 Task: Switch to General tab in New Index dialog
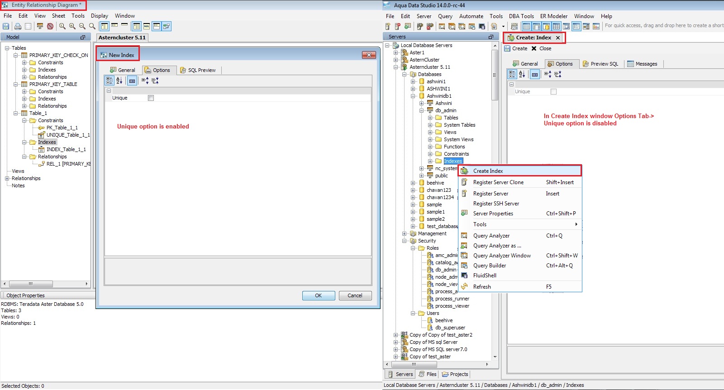[x=123, y=70]
